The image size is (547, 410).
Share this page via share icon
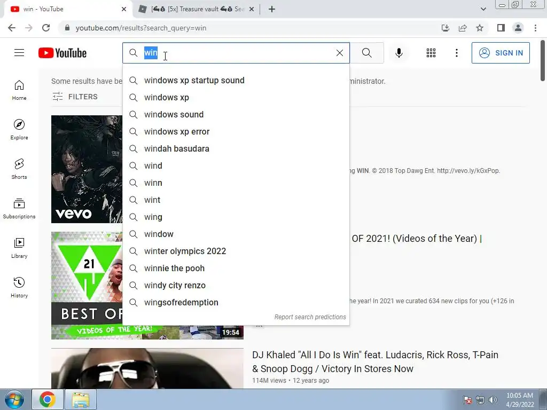[x=463, y=28]
